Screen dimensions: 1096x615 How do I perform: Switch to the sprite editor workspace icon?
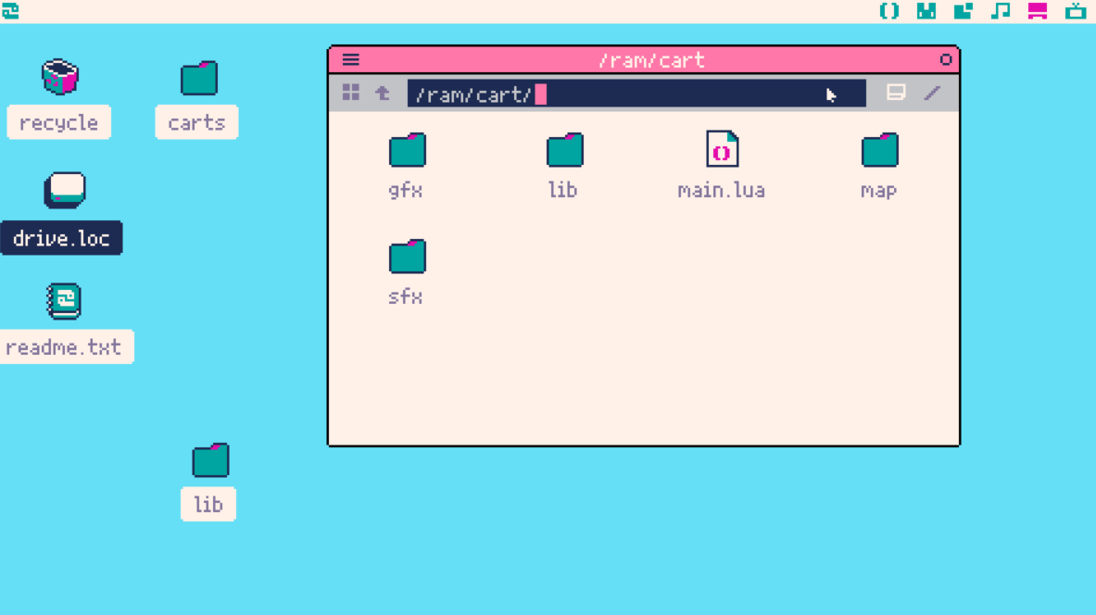pyautogui.click(x=926, y=11)
